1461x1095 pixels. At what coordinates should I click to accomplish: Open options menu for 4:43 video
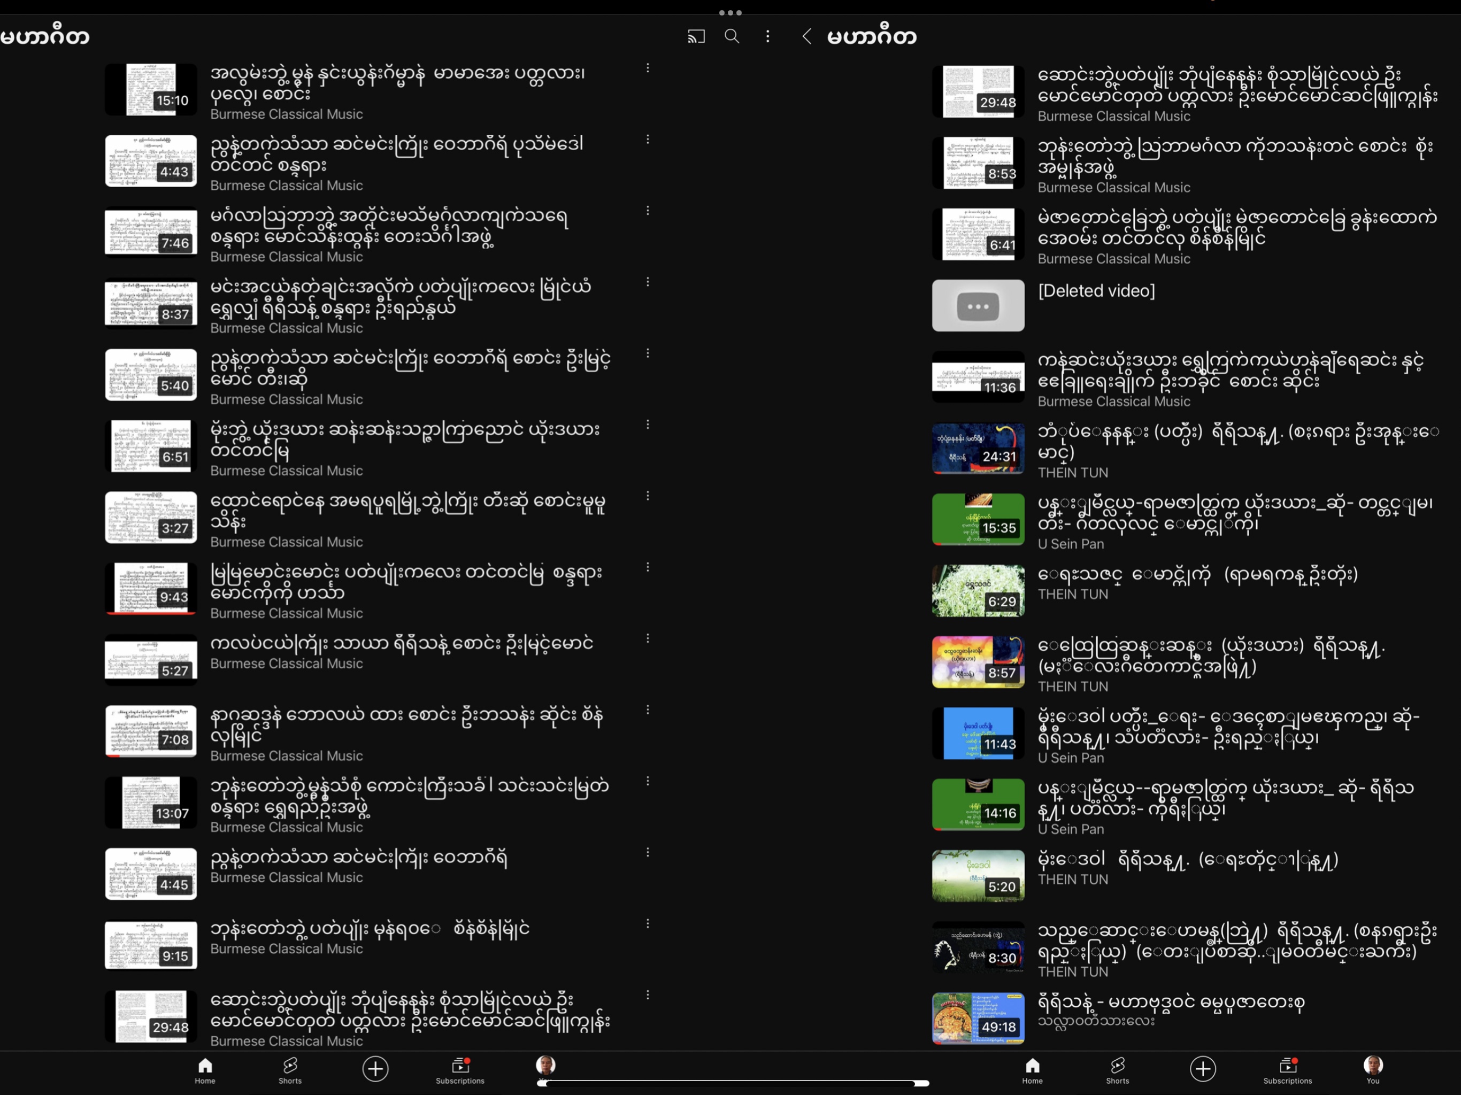(648, 140)
